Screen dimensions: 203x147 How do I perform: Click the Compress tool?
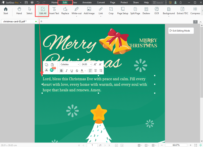(195, 11)
